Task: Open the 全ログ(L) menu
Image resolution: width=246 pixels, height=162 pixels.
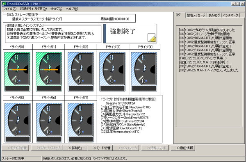Action: point(56,9)
